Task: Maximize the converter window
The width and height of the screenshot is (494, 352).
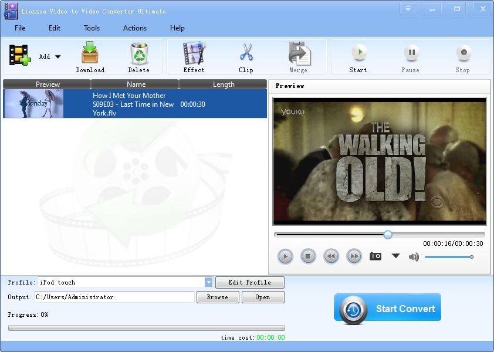Action: coord(457,9)
